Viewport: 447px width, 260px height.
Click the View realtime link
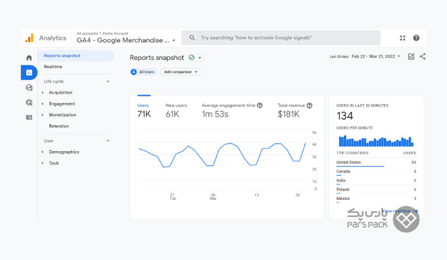399,211
